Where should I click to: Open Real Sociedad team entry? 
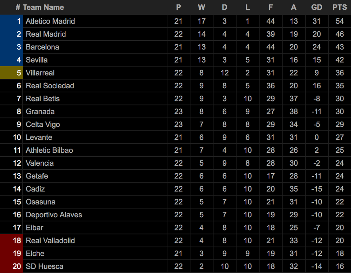coord(50,86)
